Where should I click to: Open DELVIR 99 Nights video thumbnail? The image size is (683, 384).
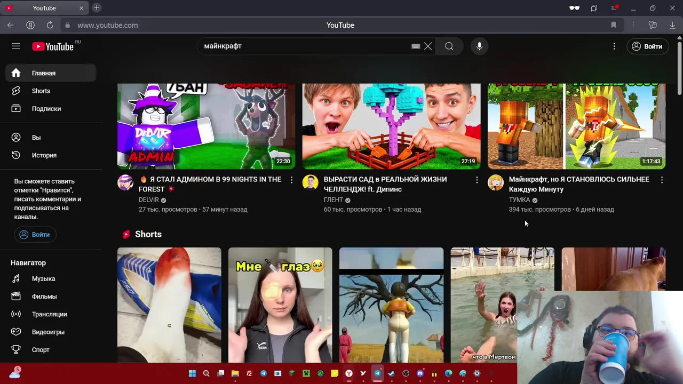click(x=206, y=126)
